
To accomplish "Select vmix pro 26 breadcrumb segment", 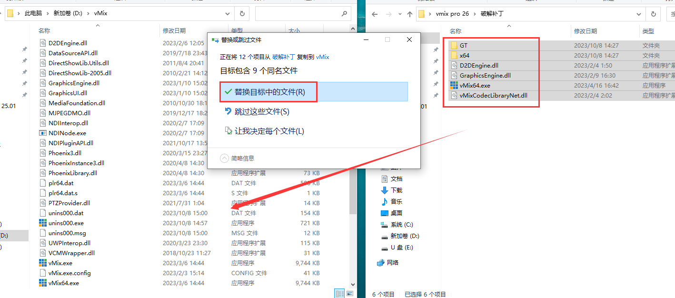I will [x=452, y=13].
